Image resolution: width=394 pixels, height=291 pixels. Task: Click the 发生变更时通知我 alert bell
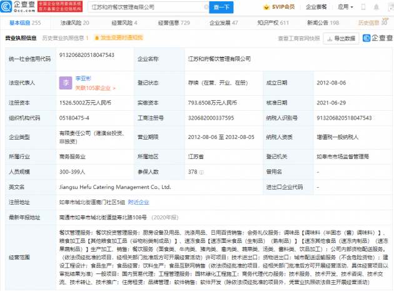tap(97, 38)
